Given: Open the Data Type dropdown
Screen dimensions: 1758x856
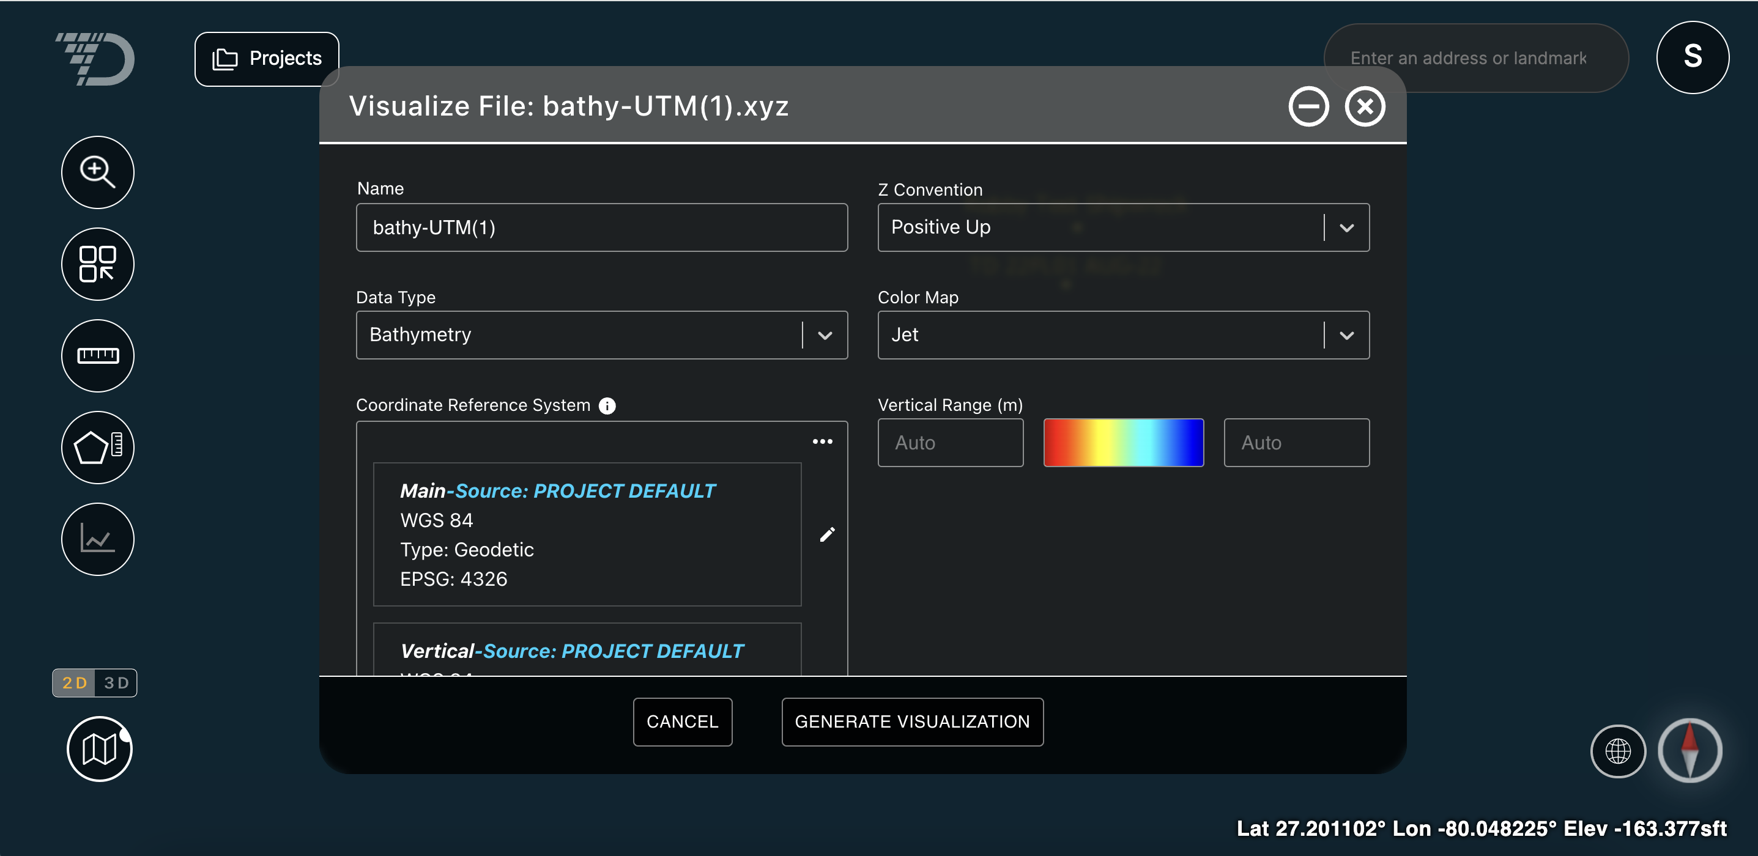Looking at the screenshot, I should 602,335.
